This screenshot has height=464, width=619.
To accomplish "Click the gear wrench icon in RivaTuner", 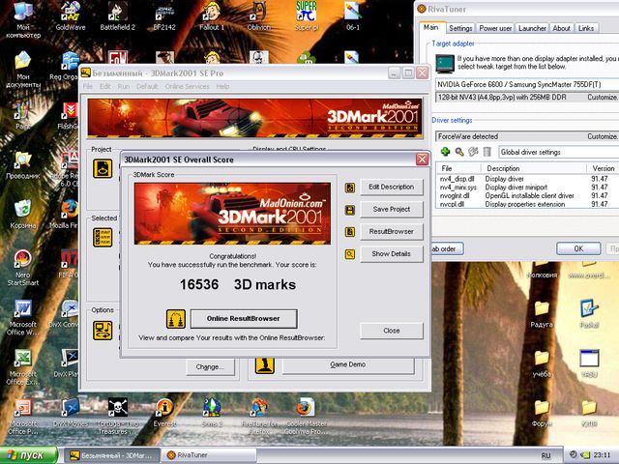I will tap(473, 152).
